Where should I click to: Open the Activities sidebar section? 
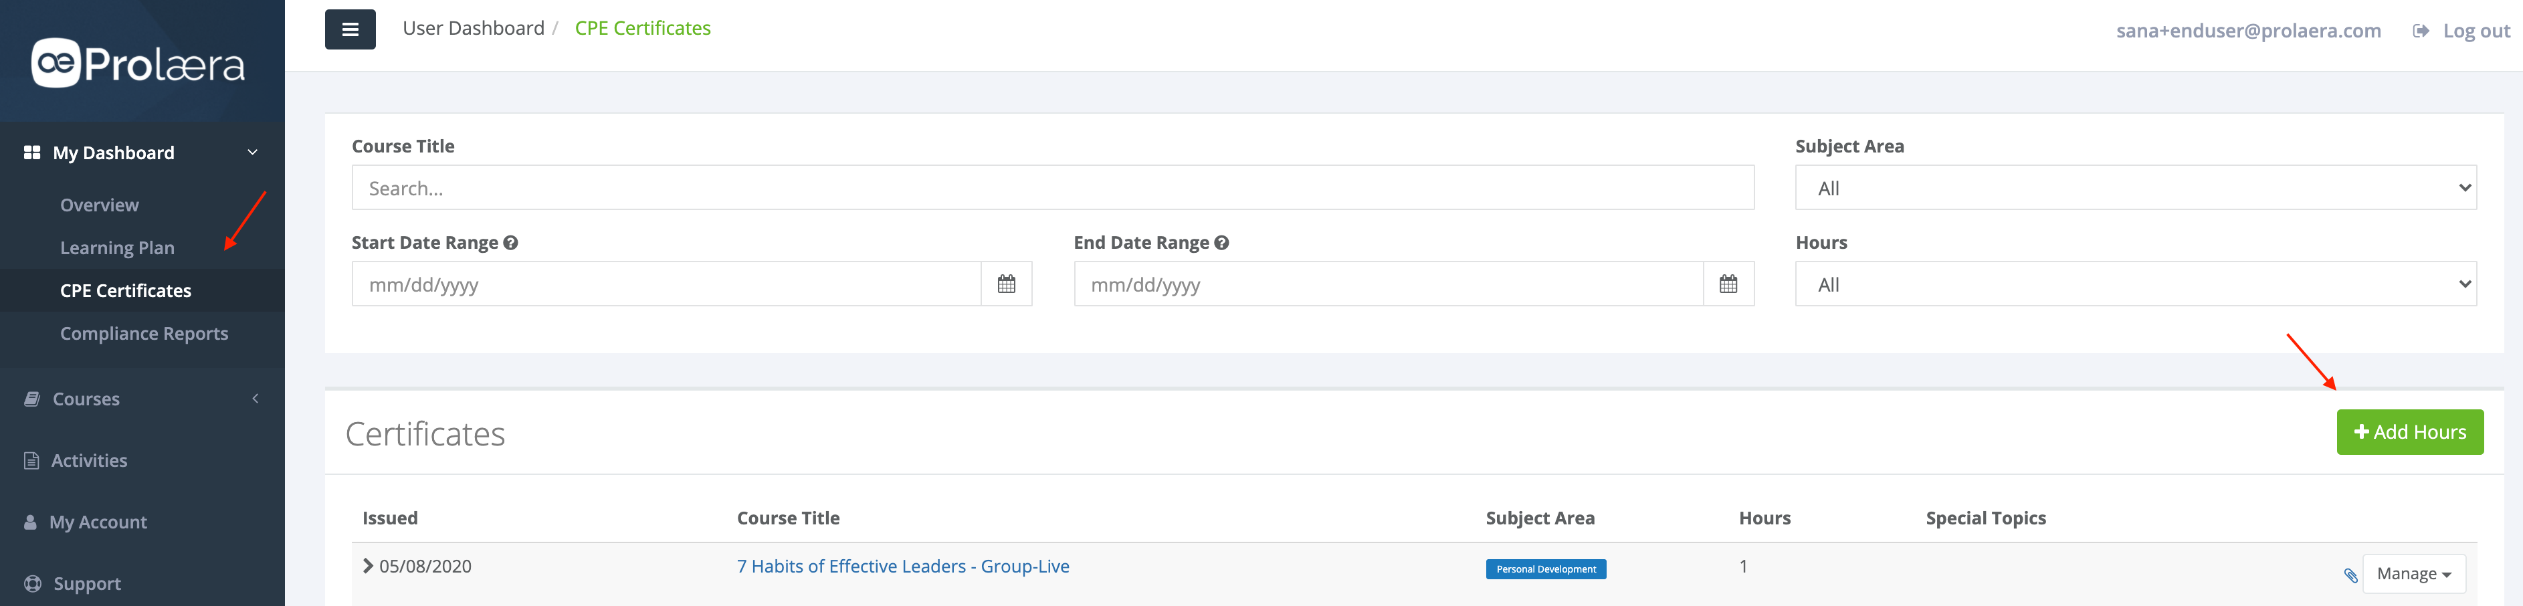point(89,460)
